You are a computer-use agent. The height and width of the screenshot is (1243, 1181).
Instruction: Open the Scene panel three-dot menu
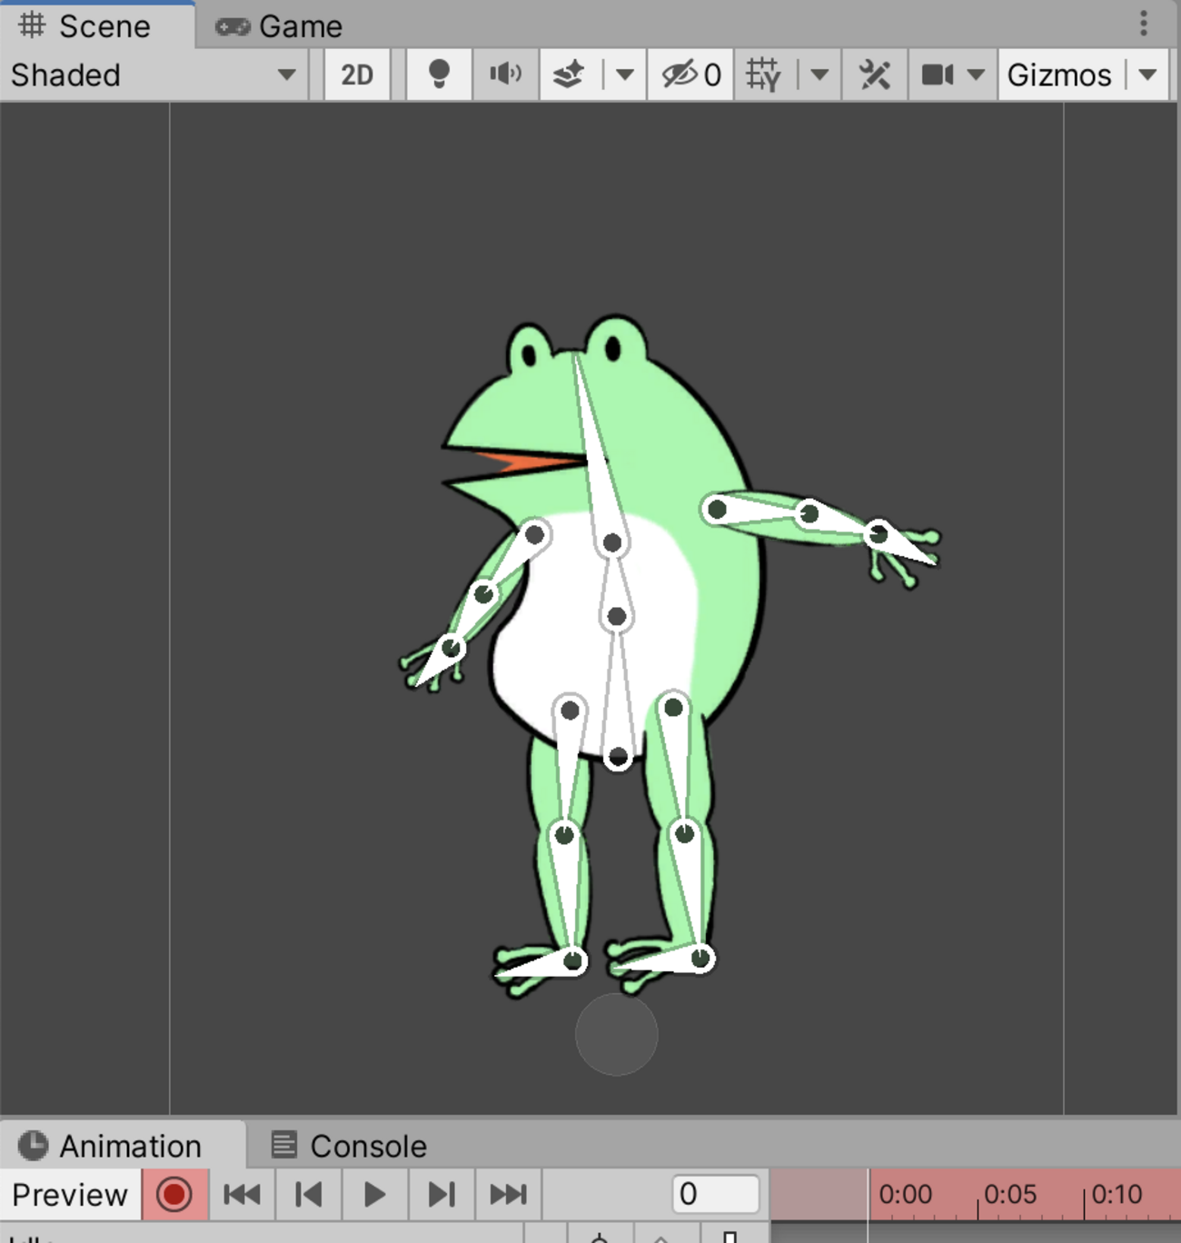[1144, 24]
